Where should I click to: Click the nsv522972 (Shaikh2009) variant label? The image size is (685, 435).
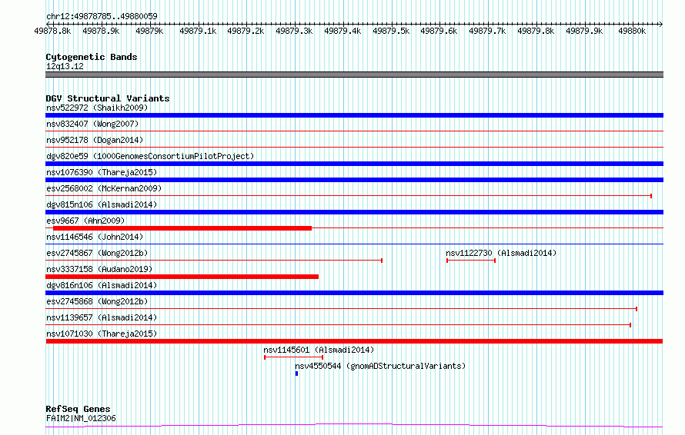click(x=97, y=108)
